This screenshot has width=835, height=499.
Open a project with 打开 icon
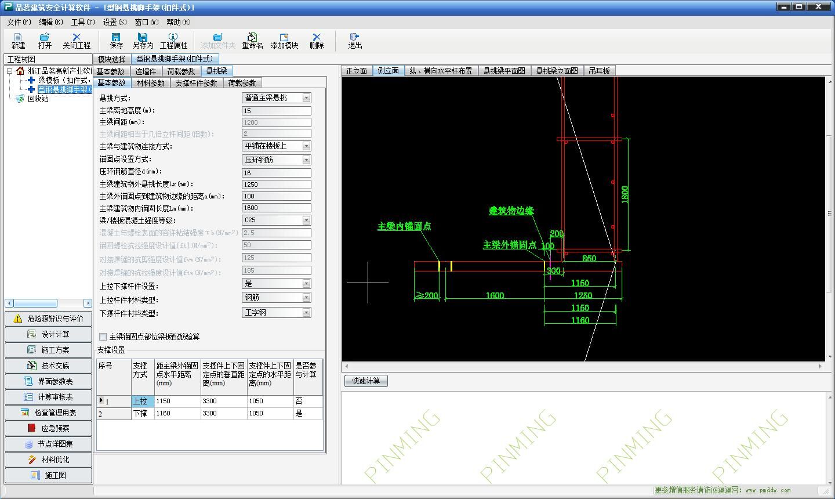[x=45, y=41]
